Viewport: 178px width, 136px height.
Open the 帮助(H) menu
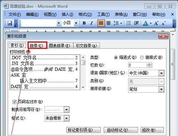pos(159,15)
